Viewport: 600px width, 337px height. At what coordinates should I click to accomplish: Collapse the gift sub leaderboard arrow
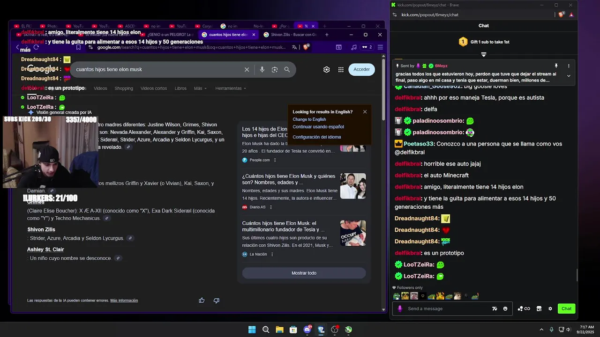tap(484, 55)
